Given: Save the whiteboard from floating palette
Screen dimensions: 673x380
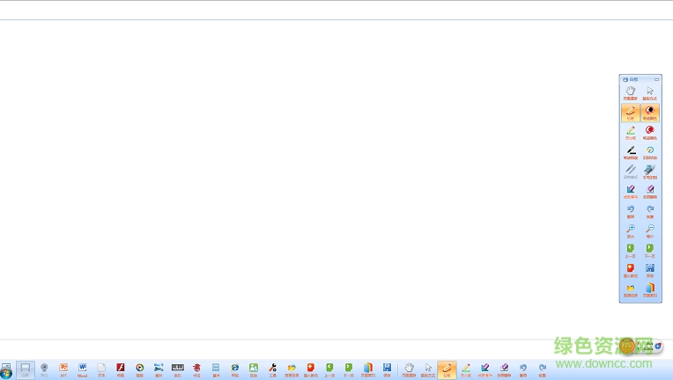Looking at the screenshot, I should tap(650, 270).
